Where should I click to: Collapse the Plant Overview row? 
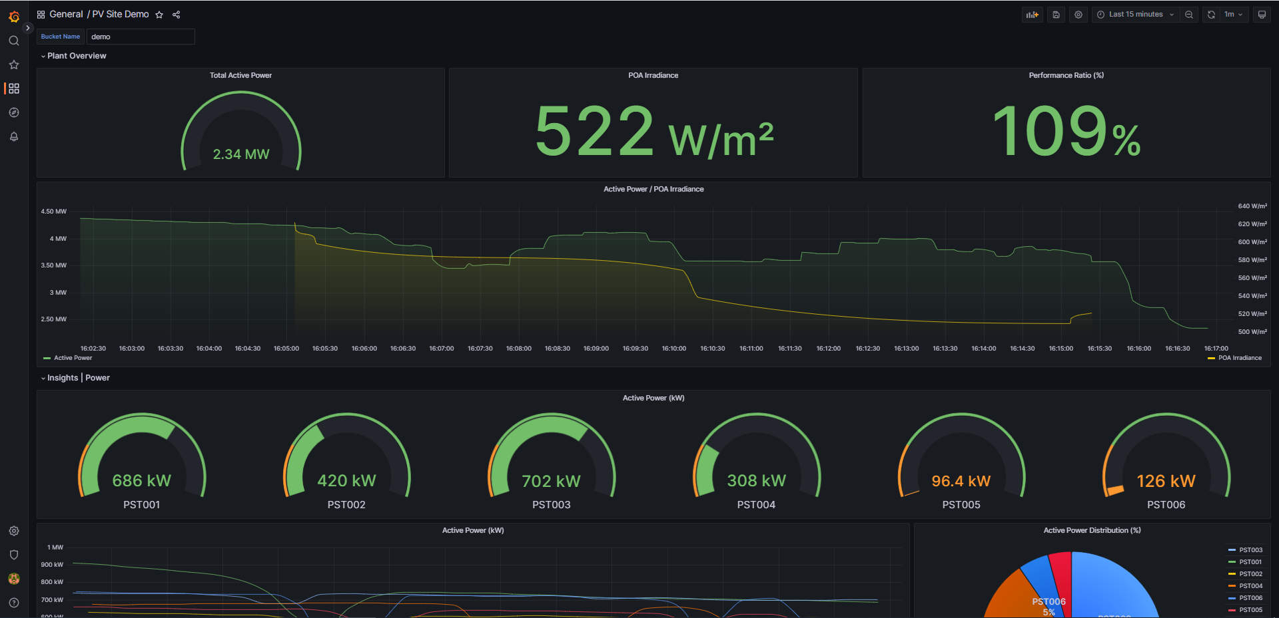tap(73, 56)
